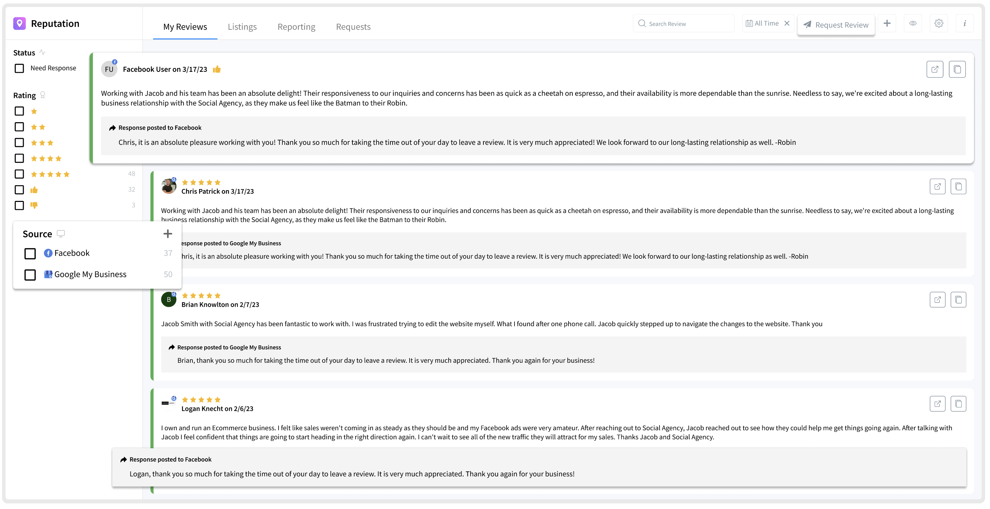Clear the All Time date filter
The height and width of the screenshot is (509, 990).
tap(787, 23)
